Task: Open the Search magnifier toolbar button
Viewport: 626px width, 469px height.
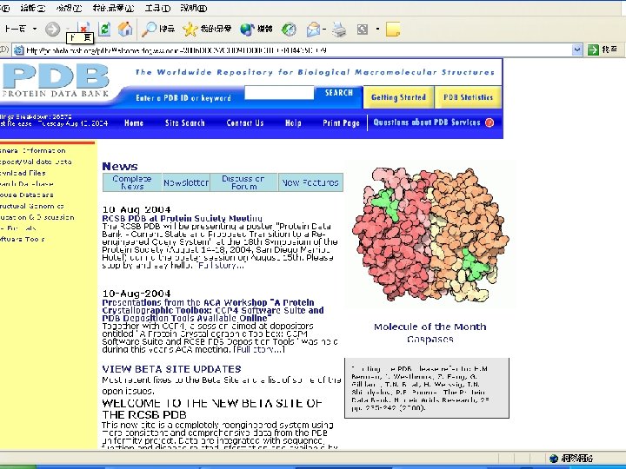Action: [158, 29]
